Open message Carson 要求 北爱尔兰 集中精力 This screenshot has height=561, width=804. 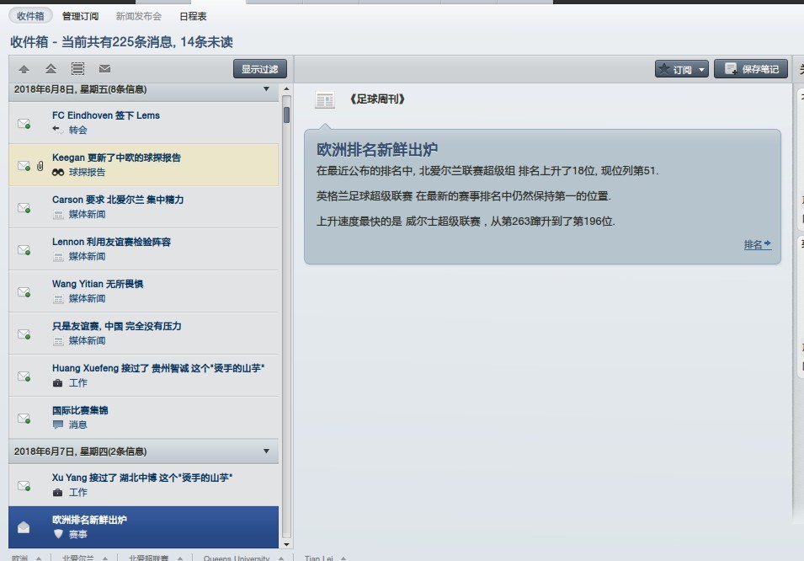click(144, 207)
